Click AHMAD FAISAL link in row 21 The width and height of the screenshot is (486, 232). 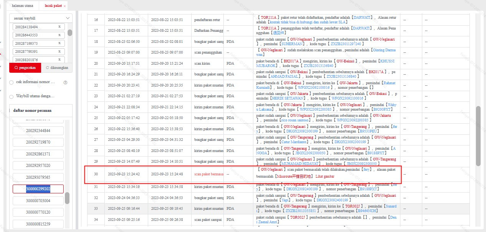tap(284, 77)
